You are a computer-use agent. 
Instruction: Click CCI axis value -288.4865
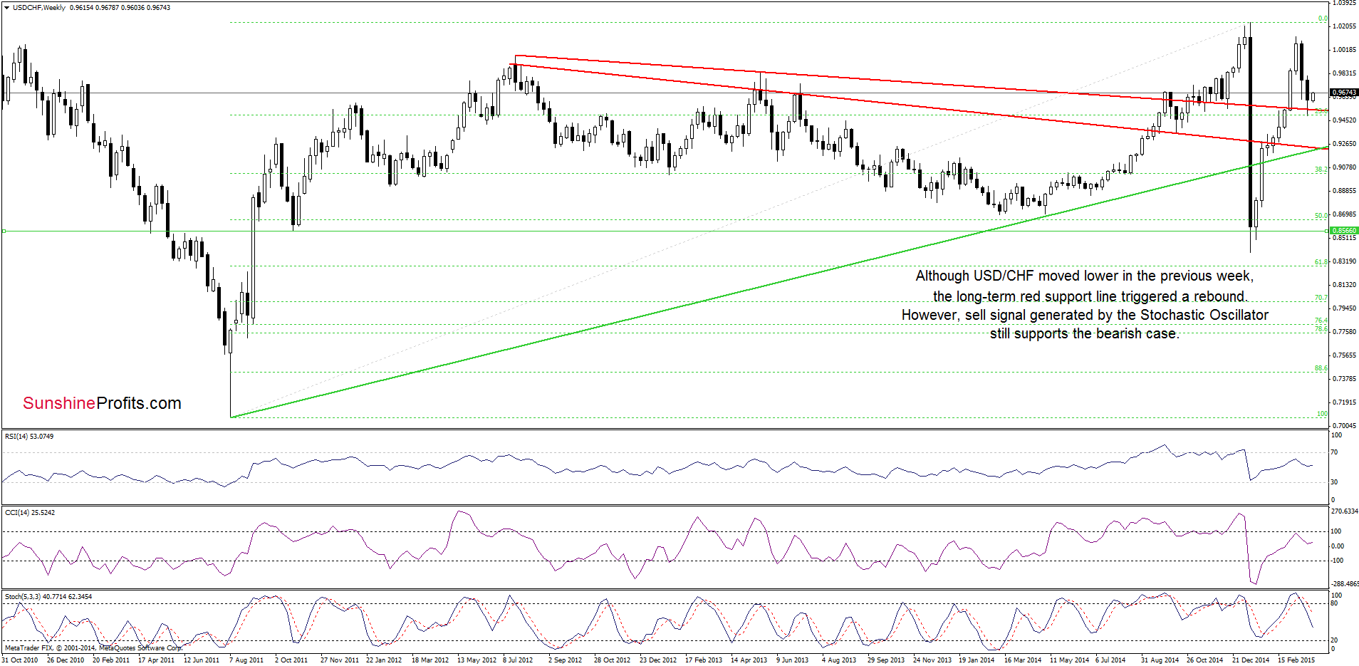pyautogui.click(x=1344, y=584)
